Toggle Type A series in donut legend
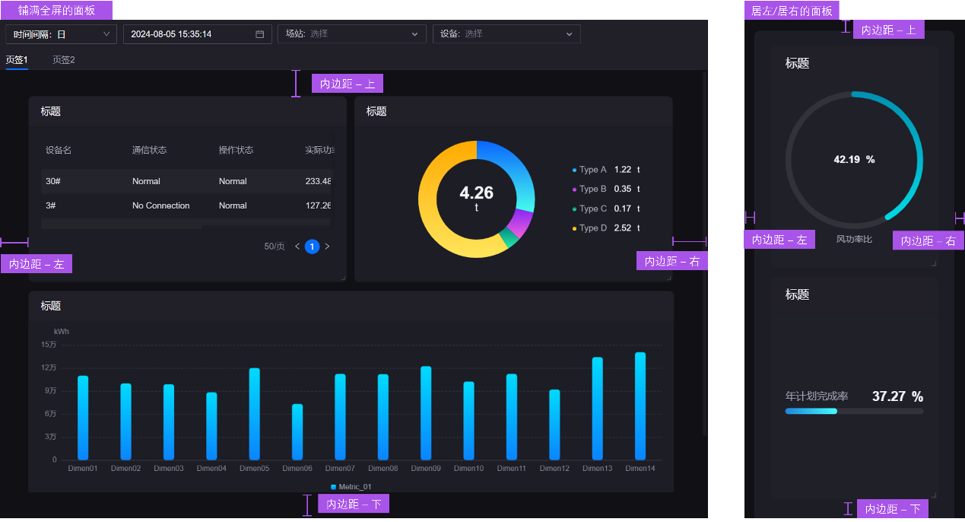The height and width of the screenshot is (522, 965). point(592,170)
